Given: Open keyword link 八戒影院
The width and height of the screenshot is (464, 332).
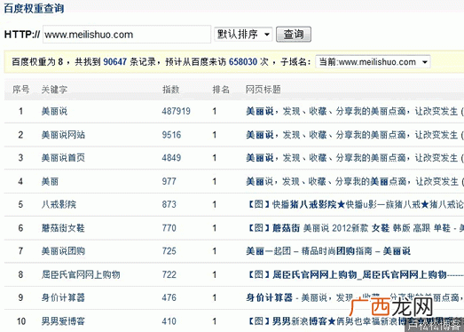Looking at the screenshot, I should pos(59,204).
